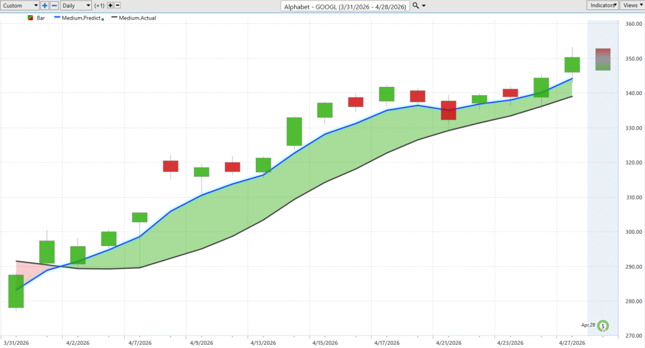Open the Views menu
Image resolution: width=645 pixels, height=348 pixels.
[632, 5]
